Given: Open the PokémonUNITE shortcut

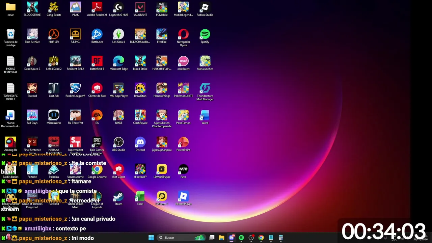Looking at the screenshot, I should [x=183, y=90].
